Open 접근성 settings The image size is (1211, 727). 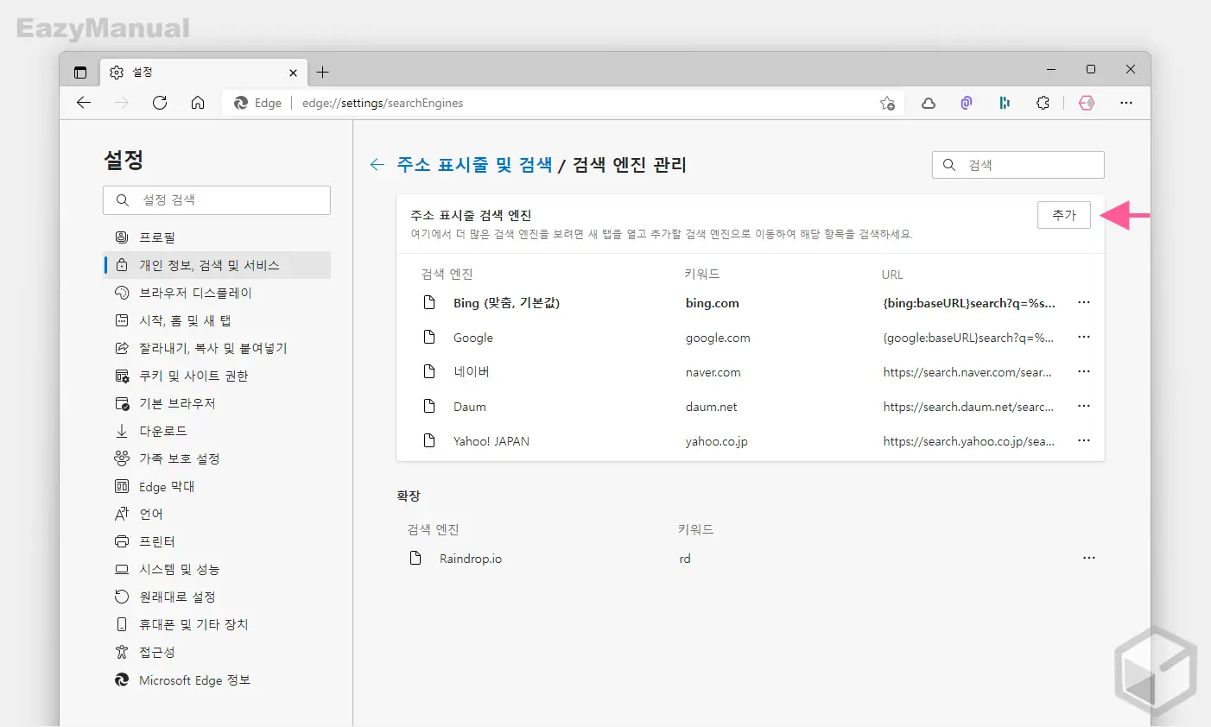(217, 652)
